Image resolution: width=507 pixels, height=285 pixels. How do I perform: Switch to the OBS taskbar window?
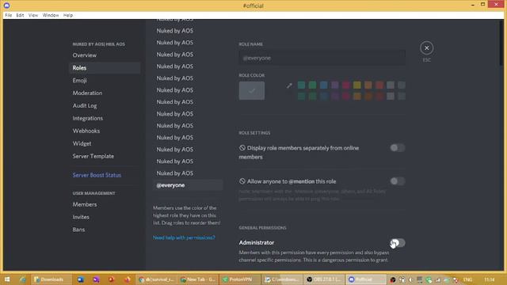[x=324, y=279]
